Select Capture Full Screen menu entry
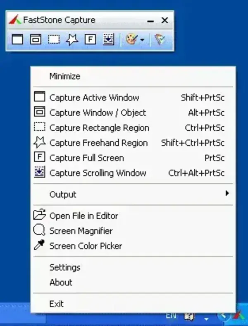The width and height of the screenshot is (248, 326). point(133,158)
